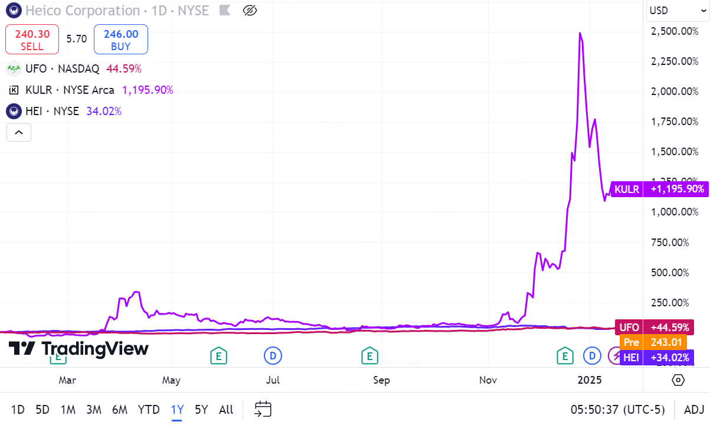Image resolution: width=710 pixels, height=425 pixels.
Task: Click the earnings E marker near March
Action: point(58,356)
